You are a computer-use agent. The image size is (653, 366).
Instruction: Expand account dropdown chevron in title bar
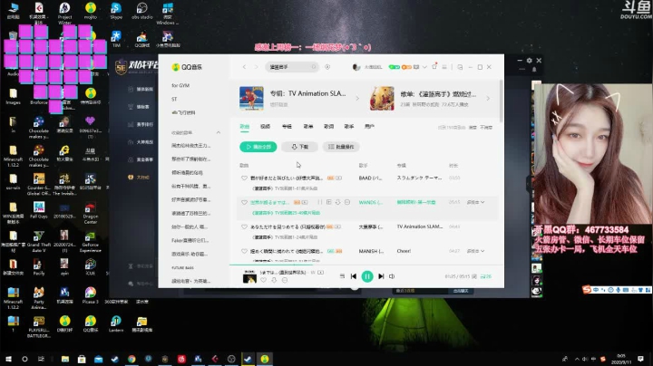tap(424, 67)
